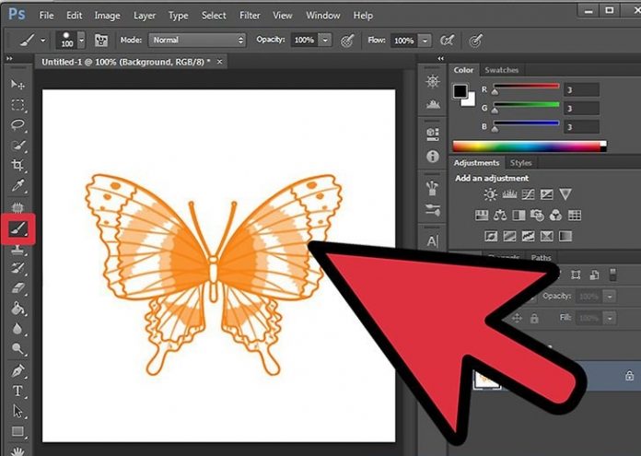This screenshot has width=641, height=456.
Task: Switch to the Styles tab
Action: [520, 163]
